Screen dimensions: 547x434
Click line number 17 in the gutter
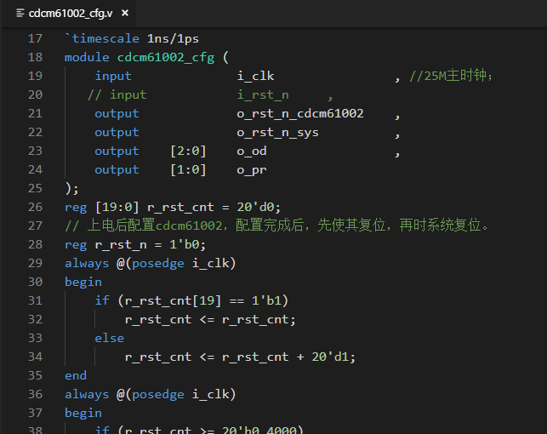tap(34, 38)
